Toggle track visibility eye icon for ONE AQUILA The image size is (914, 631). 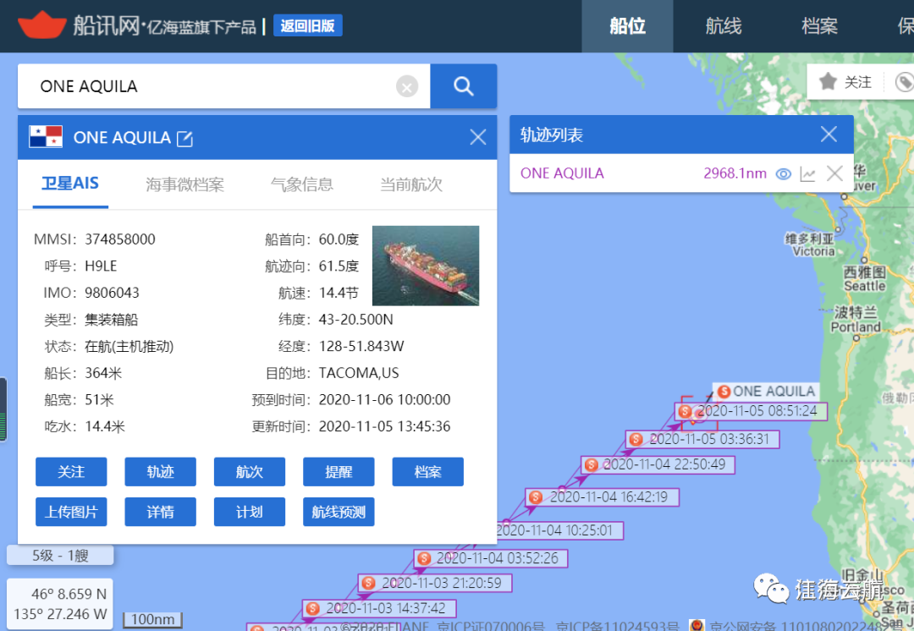[x=784, y=173]
